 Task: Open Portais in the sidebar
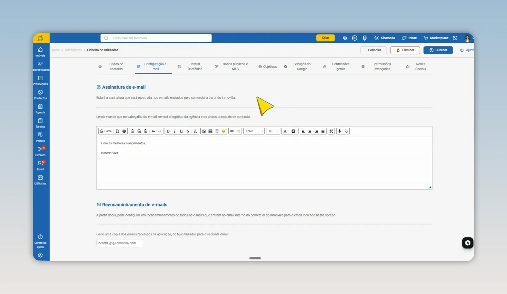[40, 137]
